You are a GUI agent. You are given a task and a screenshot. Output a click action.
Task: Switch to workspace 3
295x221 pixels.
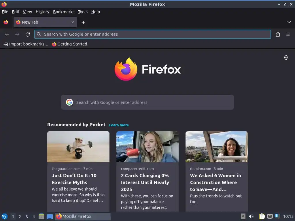[x=27, y=217]
